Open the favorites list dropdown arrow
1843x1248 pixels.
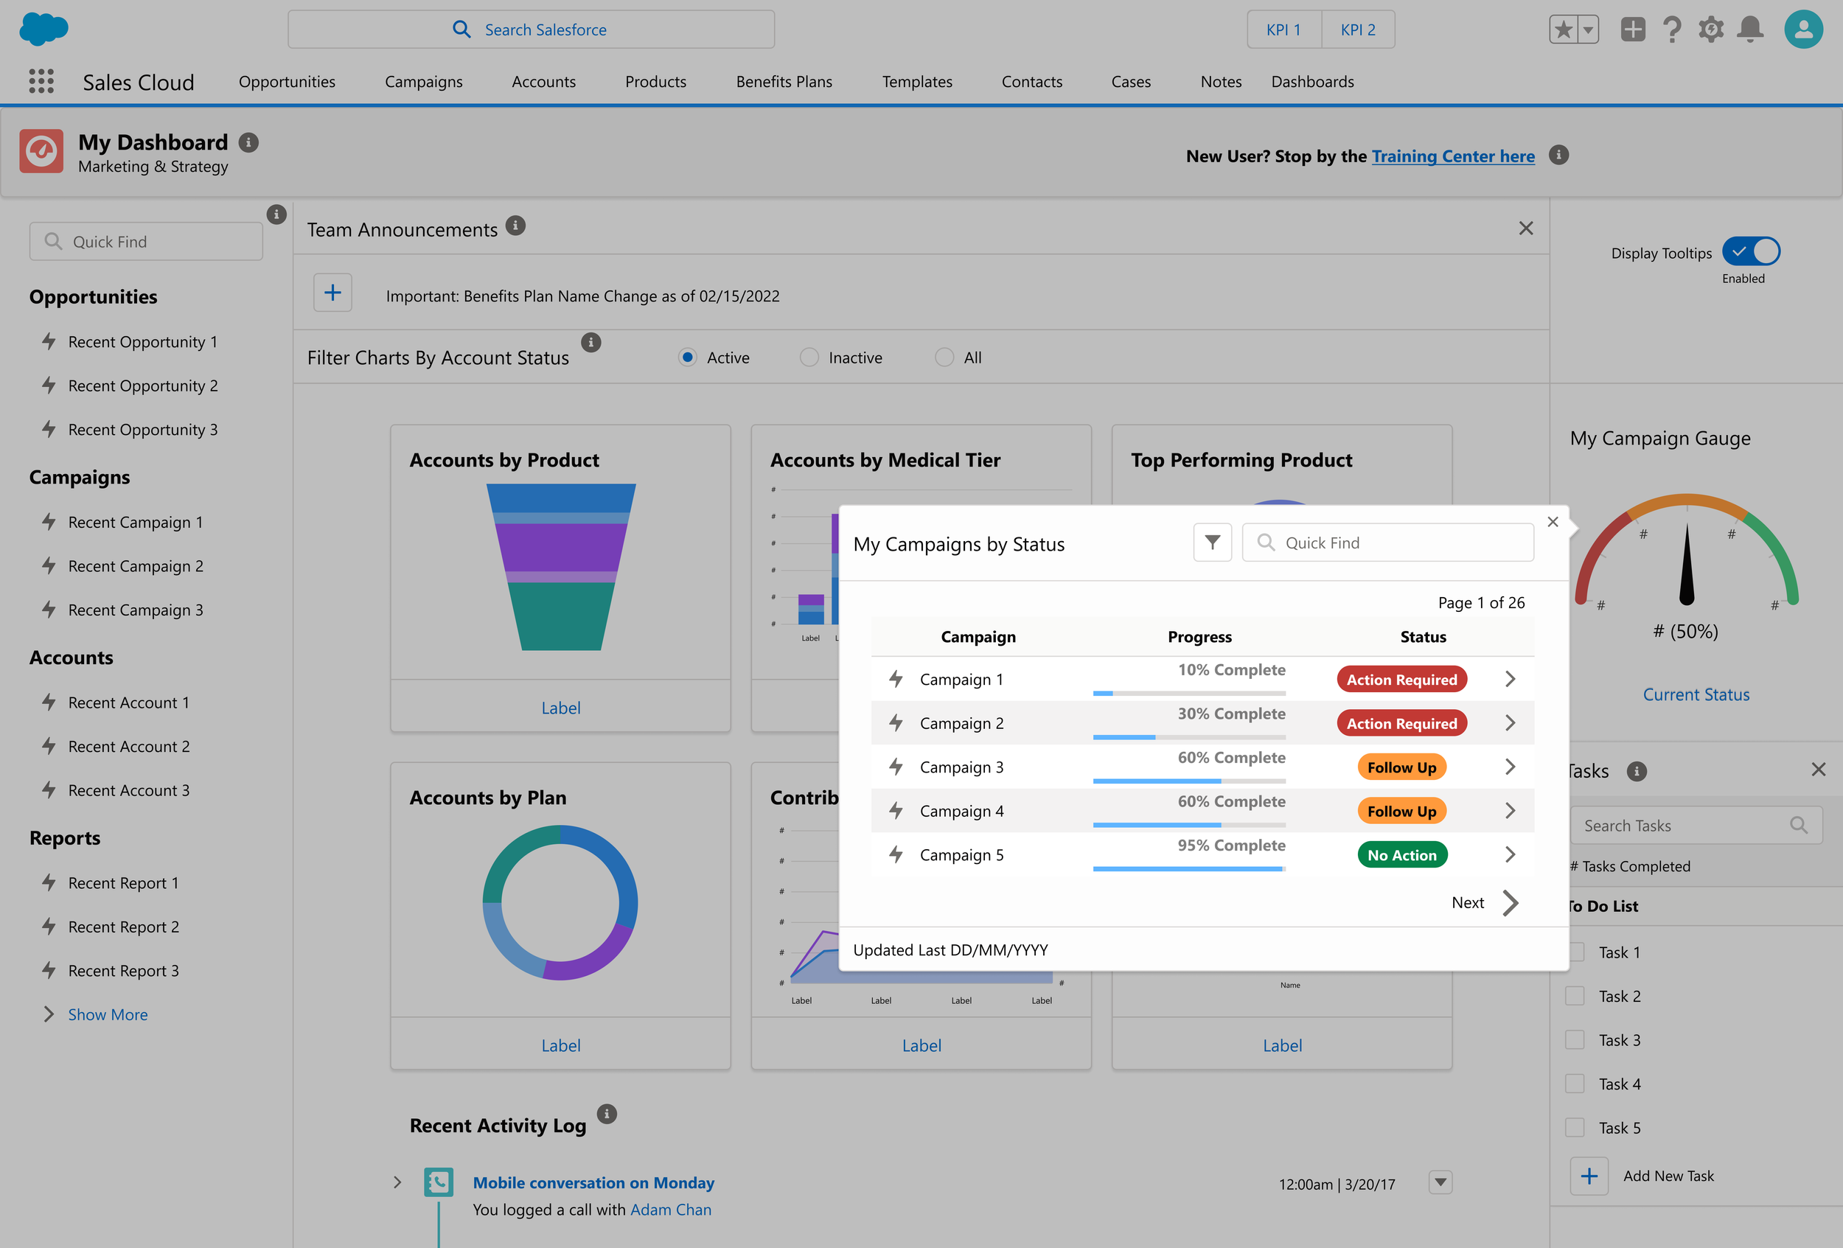click(x=1588, y=30)
